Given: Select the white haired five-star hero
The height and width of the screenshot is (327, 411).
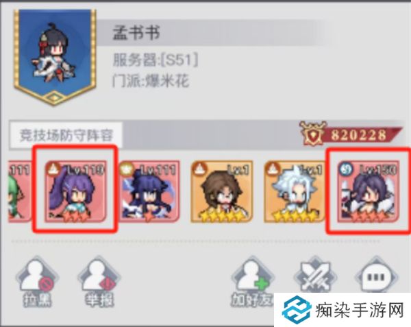Looking at the screenshot, I should [295, 192].
